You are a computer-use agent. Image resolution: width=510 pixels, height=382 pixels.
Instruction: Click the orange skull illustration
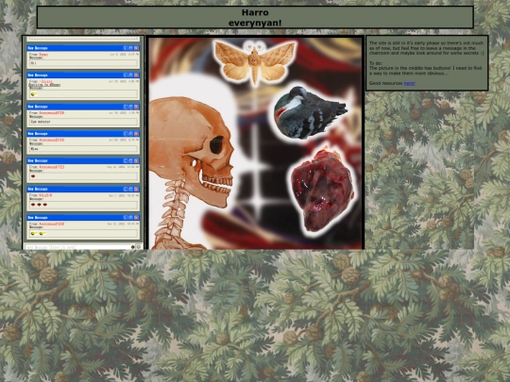click(x=192, y=153)
